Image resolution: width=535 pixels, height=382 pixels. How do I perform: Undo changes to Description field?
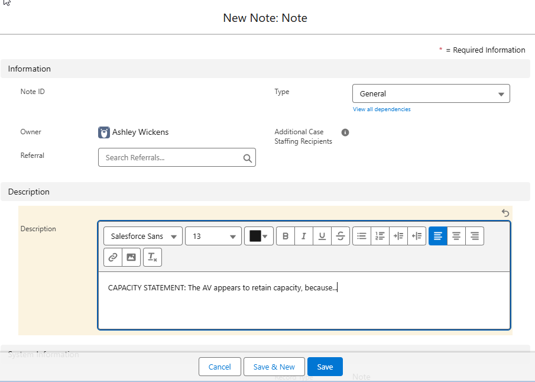tap(505, 213)
